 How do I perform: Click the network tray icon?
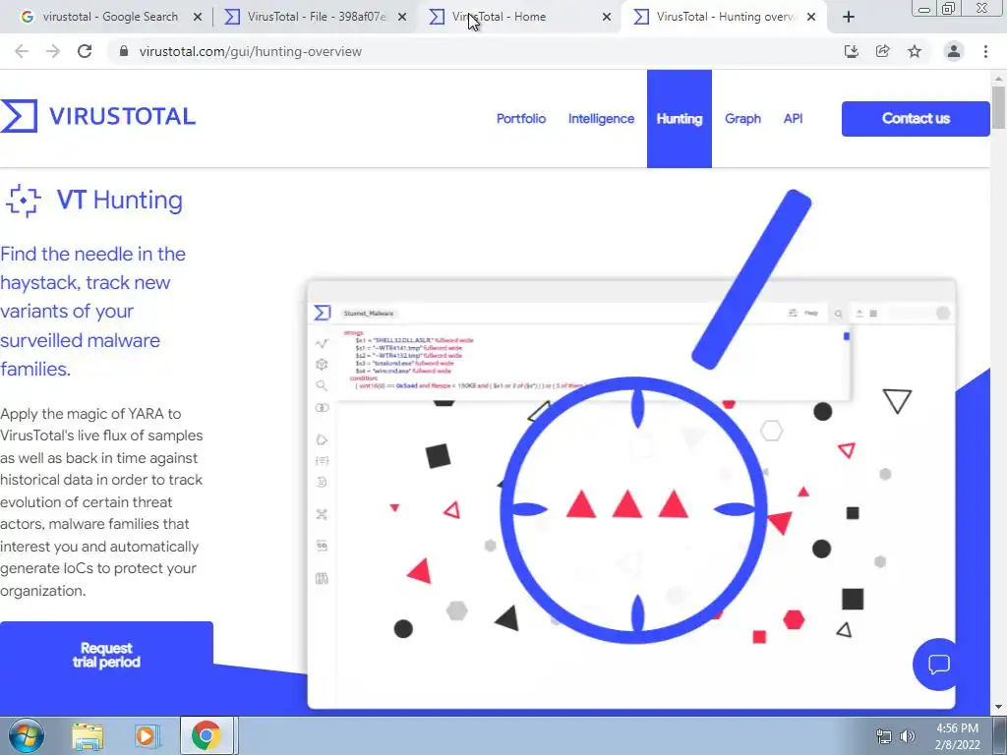coord(884,736)
